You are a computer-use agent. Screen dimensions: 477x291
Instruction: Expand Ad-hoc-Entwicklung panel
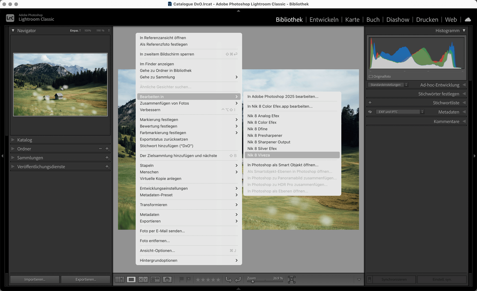[464, 85]
